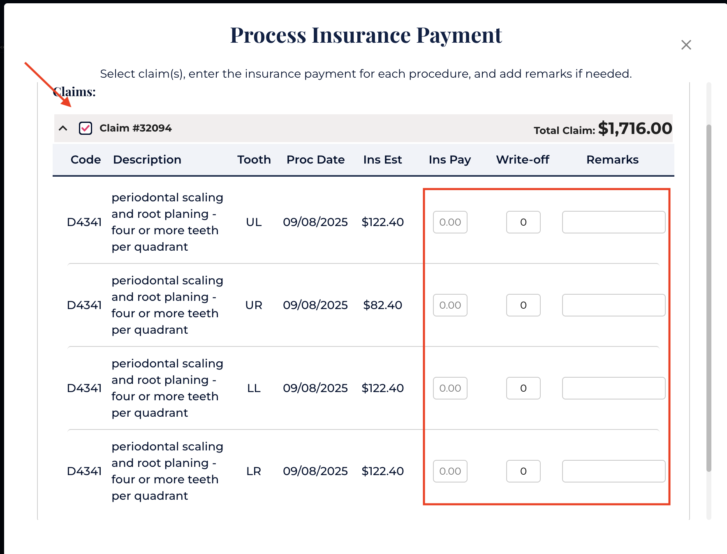The height and width of the screenshot is (554, 727).
Task: Select Remarks box for LR procedure
Action: 614,471
